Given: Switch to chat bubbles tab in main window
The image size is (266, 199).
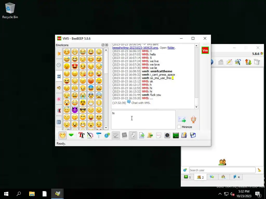Looking at the screenshot, I should [x=212, y=177].
